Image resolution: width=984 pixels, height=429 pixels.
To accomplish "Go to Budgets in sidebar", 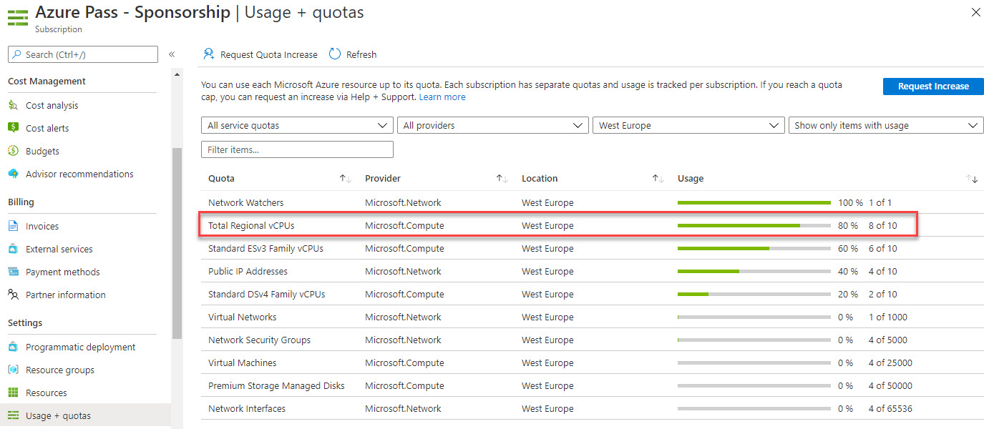I will coord(42,151).
